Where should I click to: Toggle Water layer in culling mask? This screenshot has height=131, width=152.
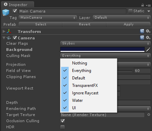88,100
